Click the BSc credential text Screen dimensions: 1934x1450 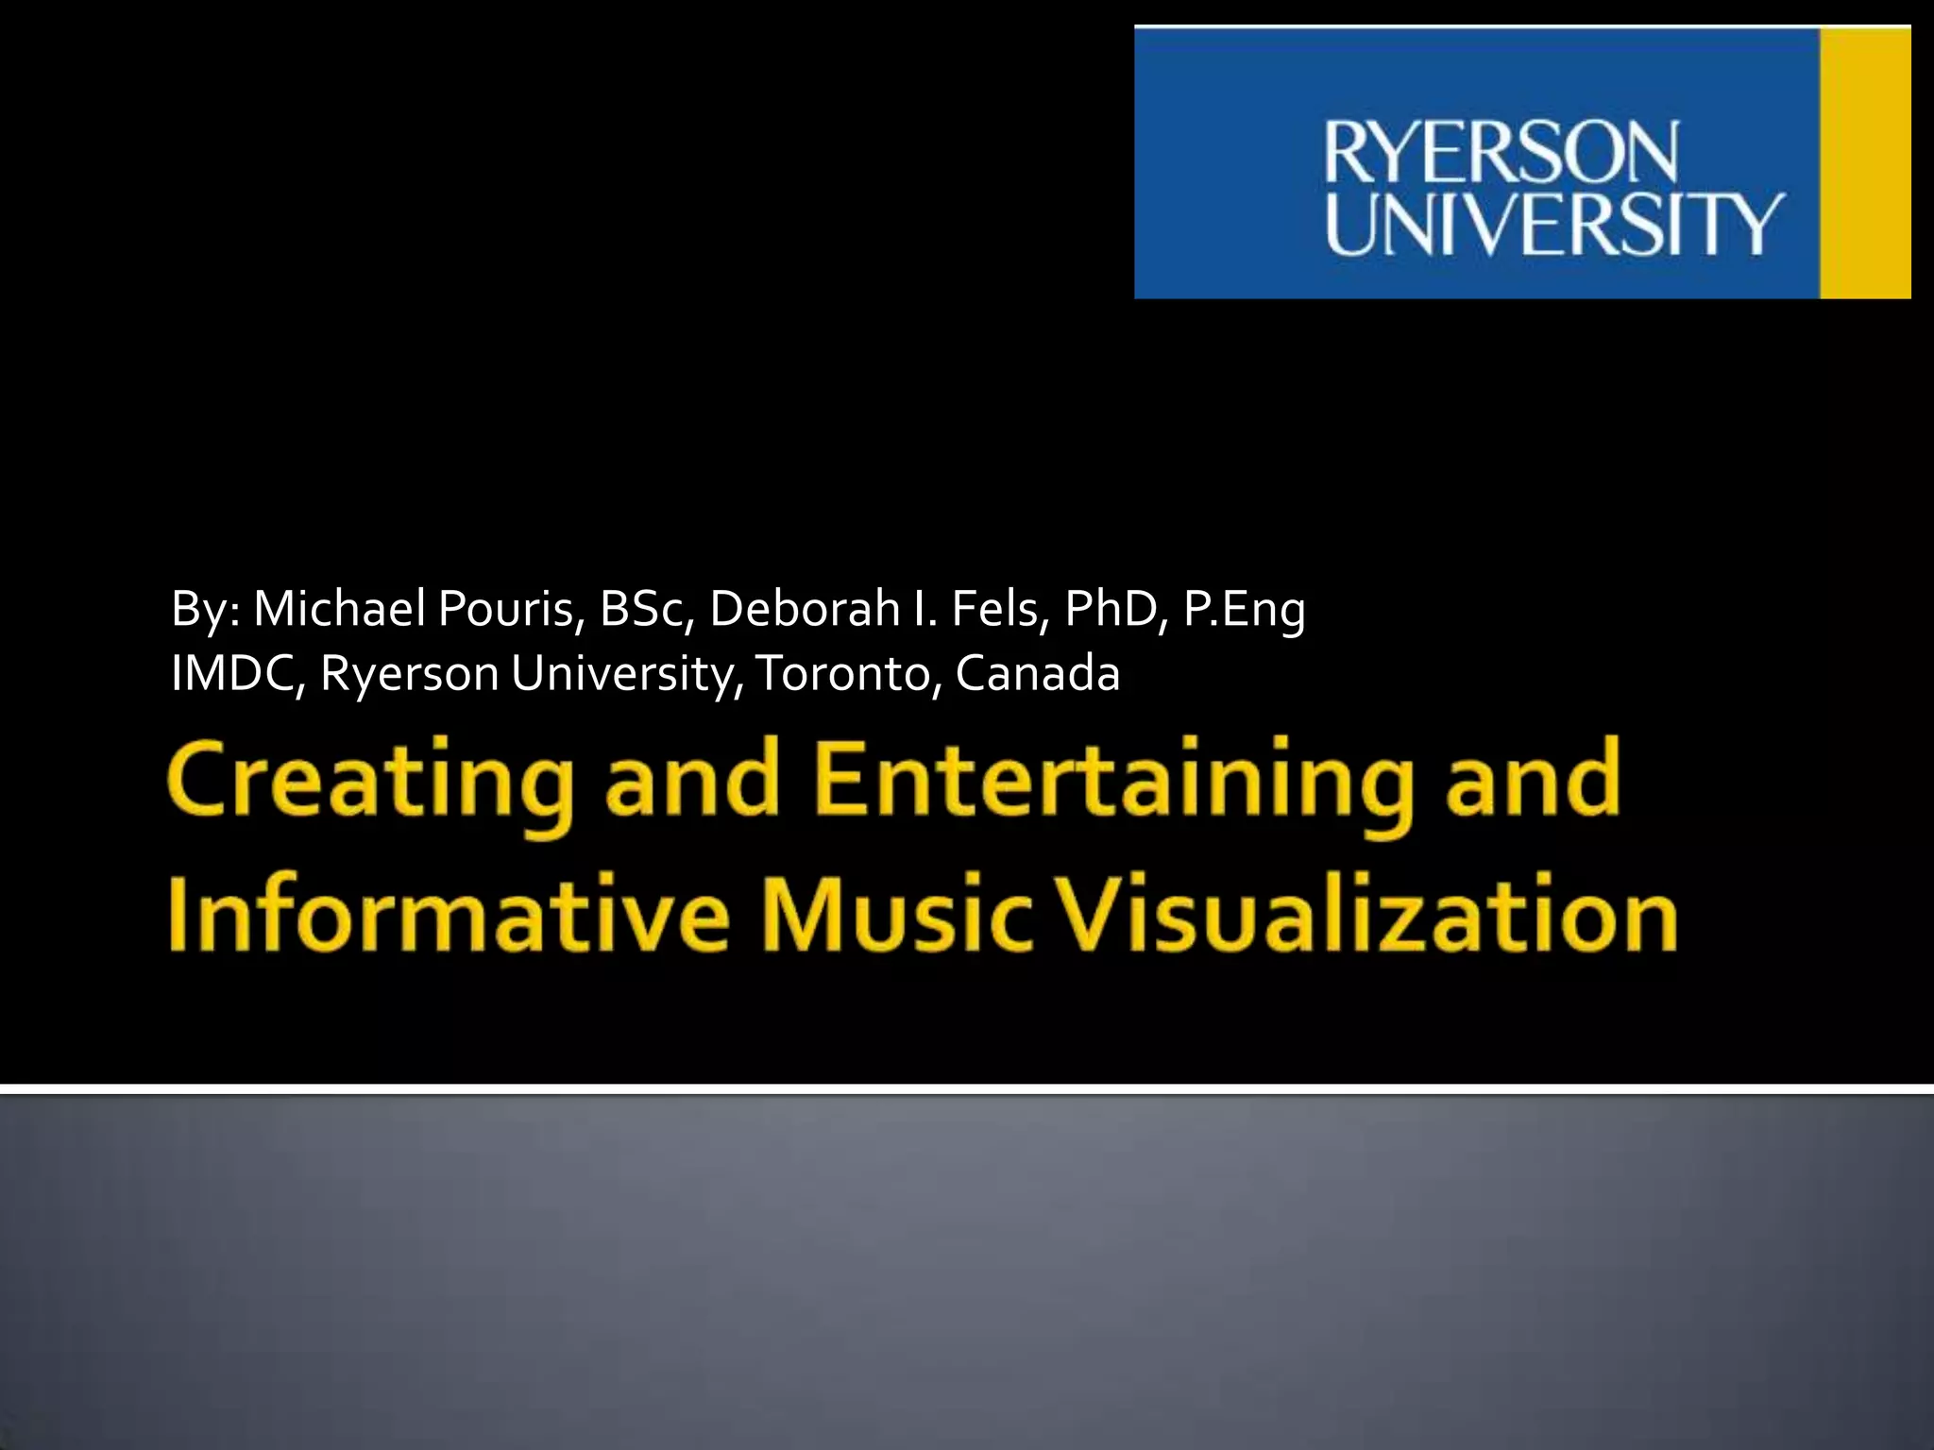click(x=641, y=609)
